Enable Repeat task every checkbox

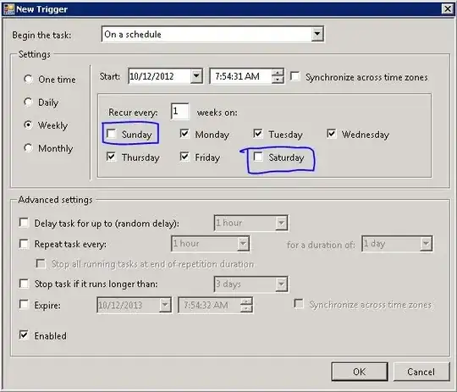tap(24, 244)
